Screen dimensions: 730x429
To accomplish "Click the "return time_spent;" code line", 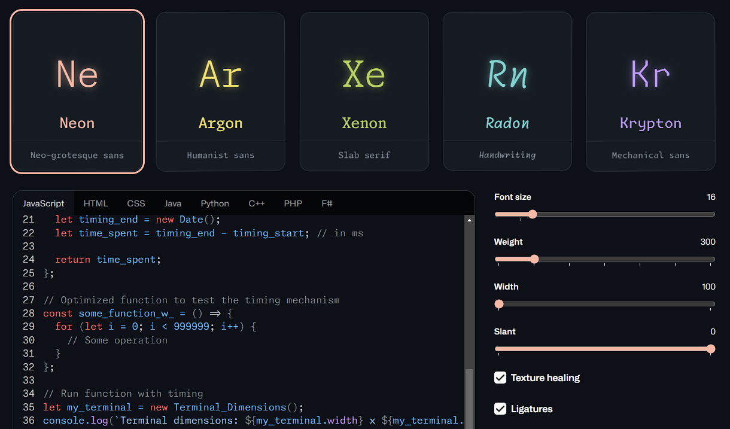I will pos(108,260).
